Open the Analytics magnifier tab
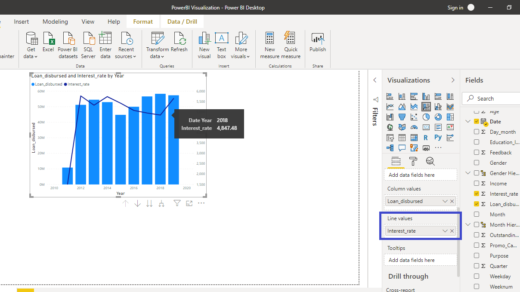 pos(430,161)
